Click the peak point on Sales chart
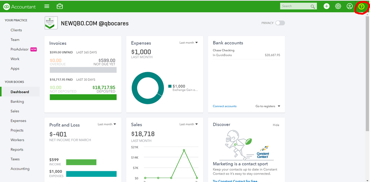Image resolution: width=370 pixels, height=182 pixels. [184, 150]
